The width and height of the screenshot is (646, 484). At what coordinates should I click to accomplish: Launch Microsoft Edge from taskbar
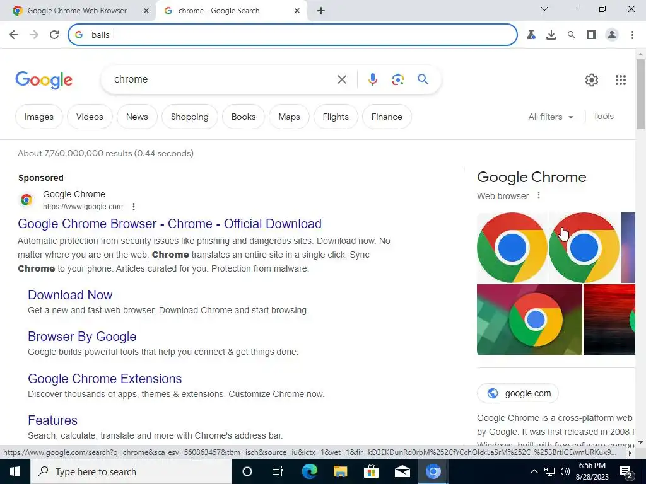click(309, 471)
